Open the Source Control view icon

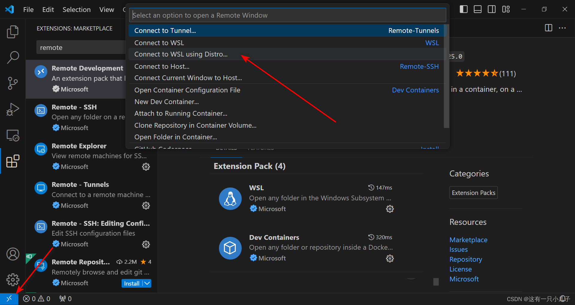pyautogui.click(x=13, y=83)
